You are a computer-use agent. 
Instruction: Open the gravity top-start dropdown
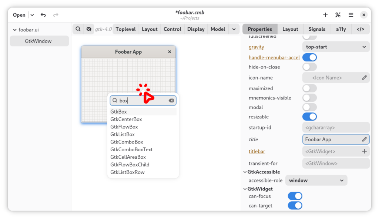335,47
